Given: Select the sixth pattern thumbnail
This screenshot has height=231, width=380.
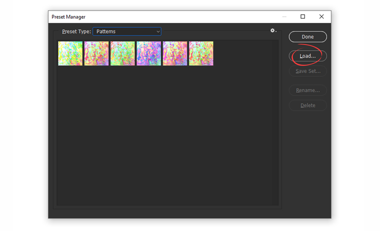Looking at the screenshot, I should pos(201,53).
